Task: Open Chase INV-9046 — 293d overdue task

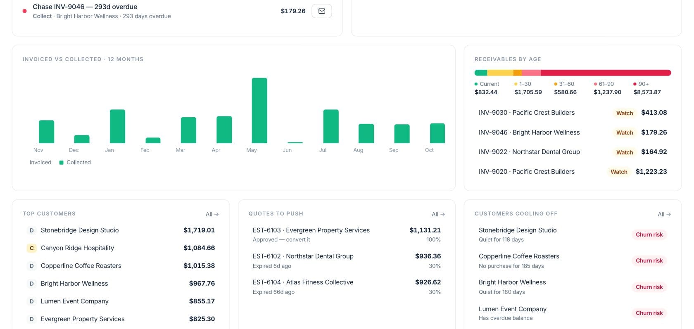Action: (177, 11)
